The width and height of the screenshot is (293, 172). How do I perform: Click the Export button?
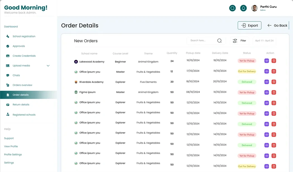tap(249, 25)
